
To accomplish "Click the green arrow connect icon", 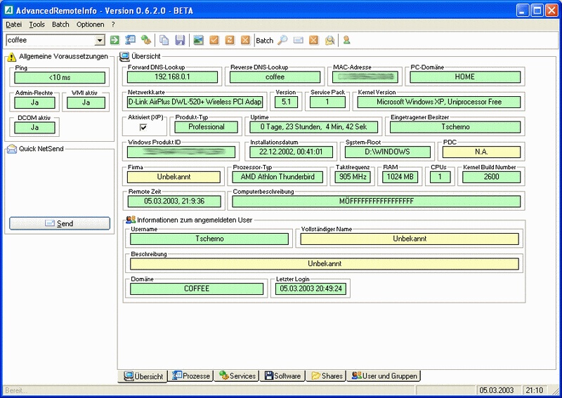I will tap(115, 40).
